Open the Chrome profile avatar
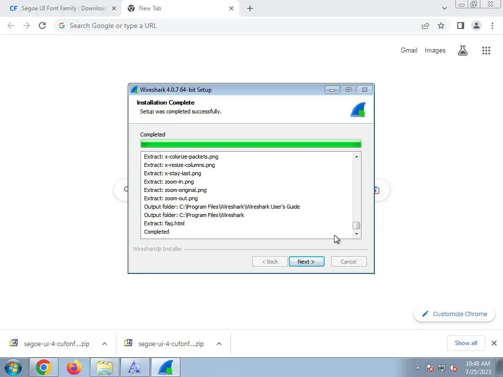503x377 pixels. coord(476,26)
